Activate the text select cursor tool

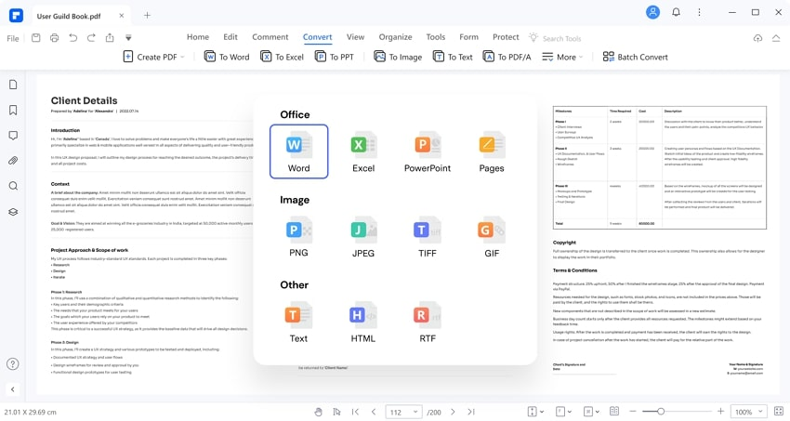336,412
